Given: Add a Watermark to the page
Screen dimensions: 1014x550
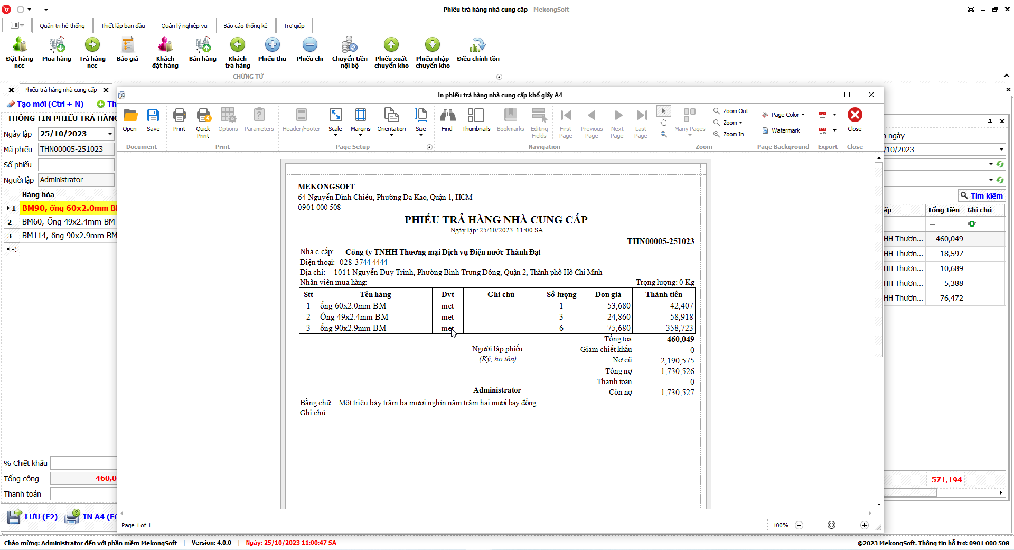Looking at the screenshot, I should point(781,130).
